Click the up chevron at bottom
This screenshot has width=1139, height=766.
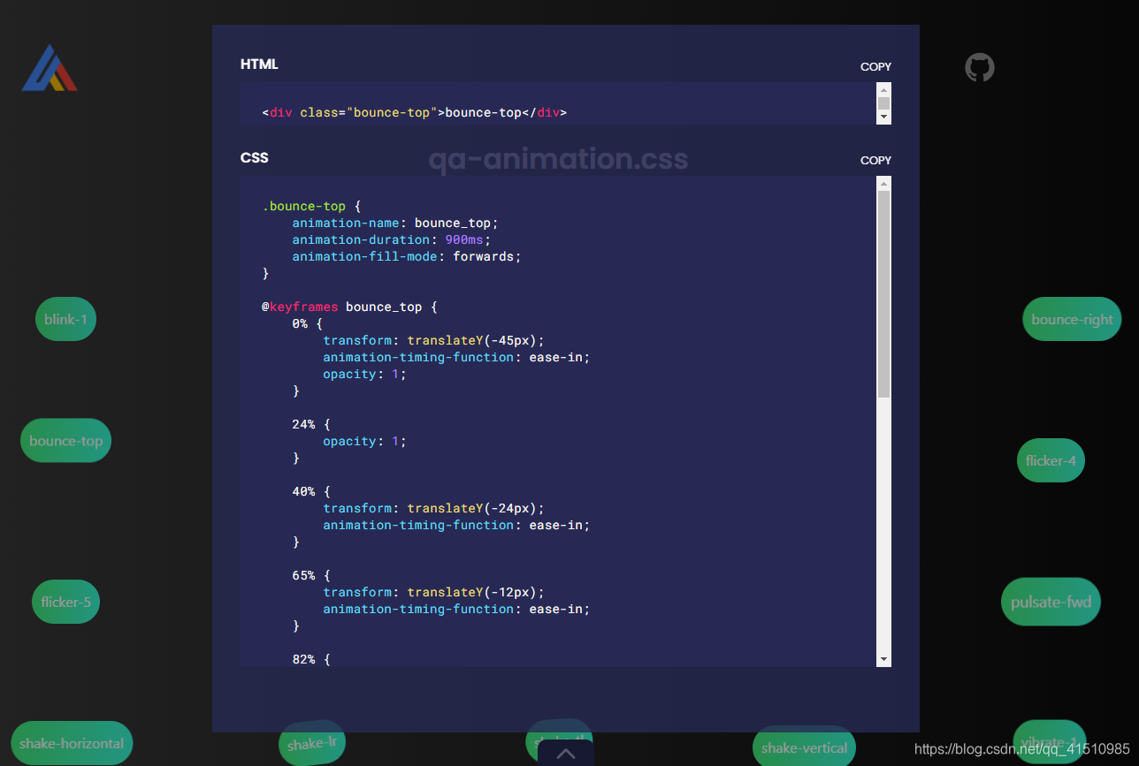(566, 754)
